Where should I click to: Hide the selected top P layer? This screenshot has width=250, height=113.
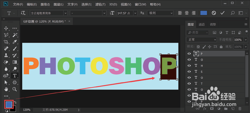click(x=189, y=54)
